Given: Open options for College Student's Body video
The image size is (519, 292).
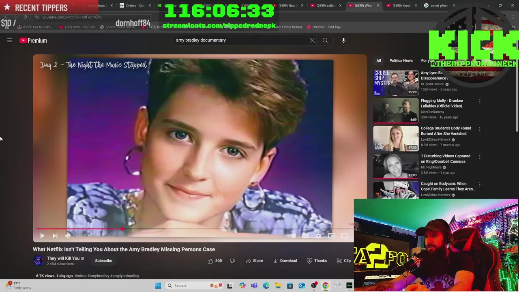Looking at the screenshot, I should pos(480,129).
